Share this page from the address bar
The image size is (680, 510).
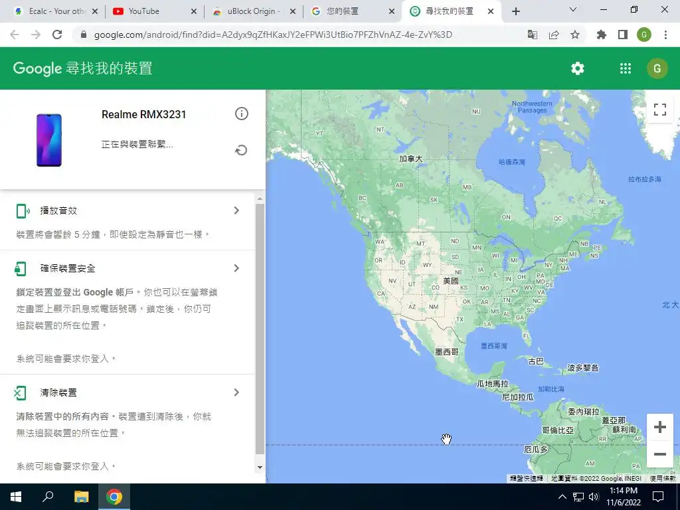554,35
